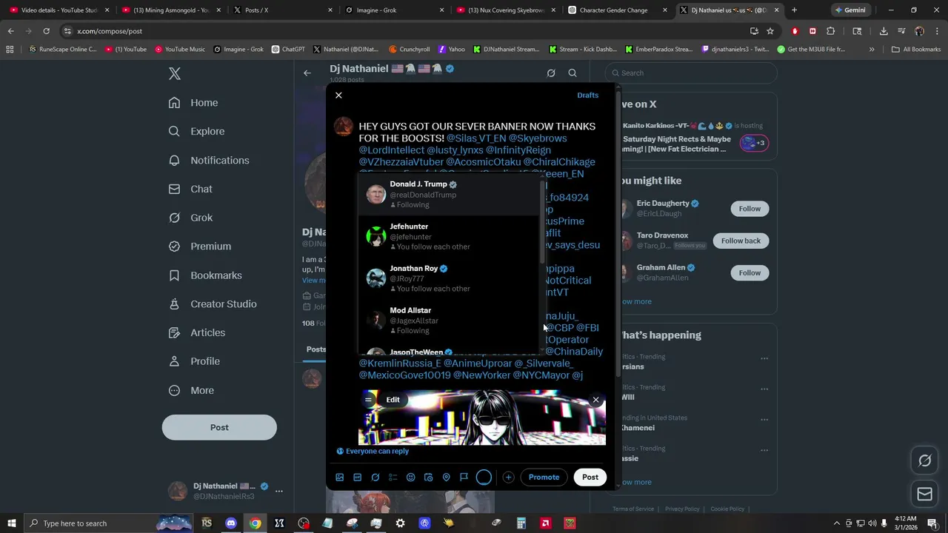Bookmark this page with star icon

pos(770,31)
